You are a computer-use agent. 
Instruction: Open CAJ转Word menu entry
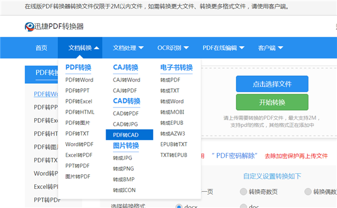point(126,80)
